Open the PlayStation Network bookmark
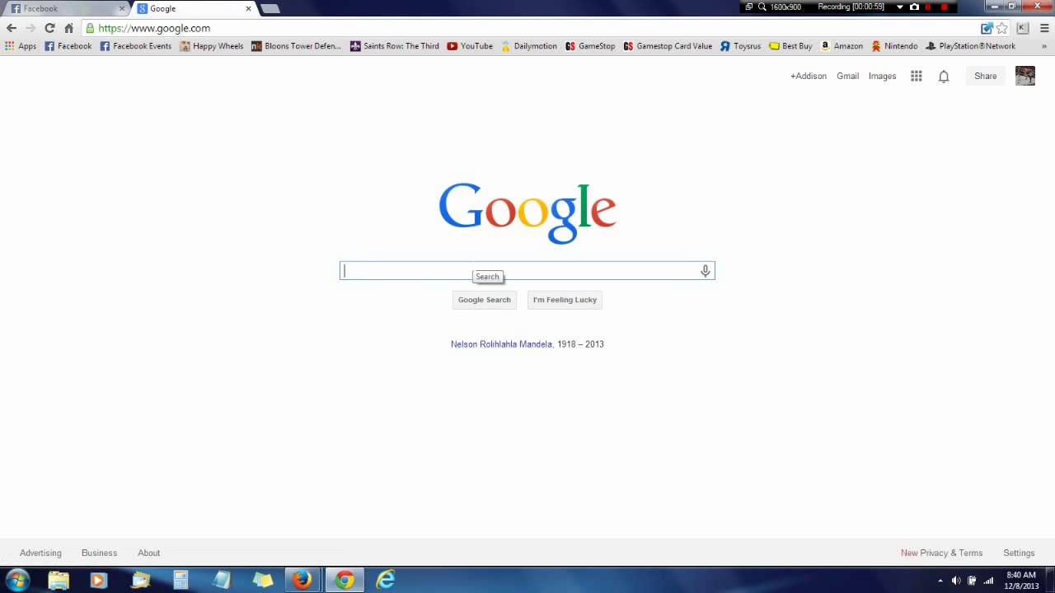The width and height of the screenshot is (1055, 593). 970,46
